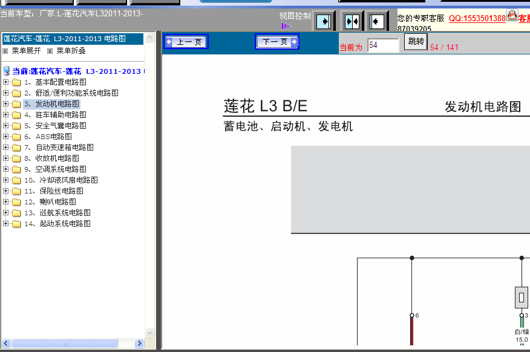Go to previous page with 上一页
Image resolution: width=530 pixels, height=352 pixels.
pyautogui.click(x=186, y=42)
